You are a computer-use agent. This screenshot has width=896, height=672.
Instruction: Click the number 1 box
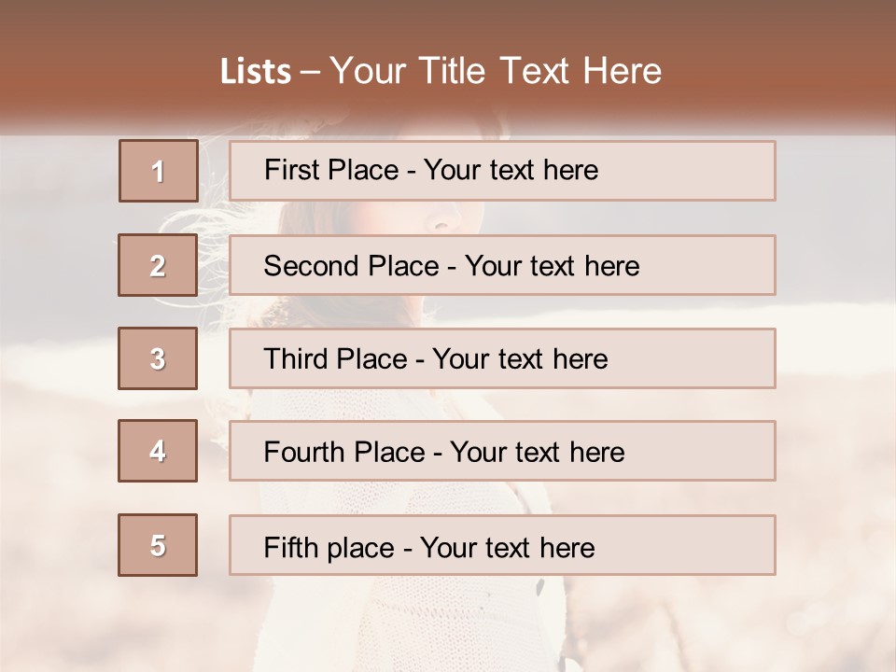pyautogui.click(x=159, y=171)
